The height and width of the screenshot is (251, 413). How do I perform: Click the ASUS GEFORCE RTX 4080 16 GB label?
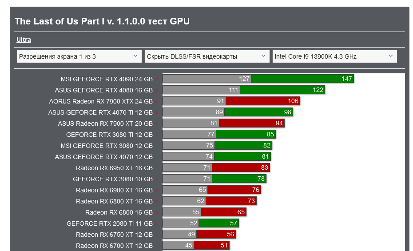(x=104, y=90)
